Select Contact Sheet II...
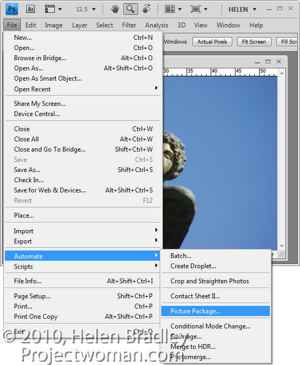This screenshot has height=365, width=300. pyautogui.click(x=216, y=296)
